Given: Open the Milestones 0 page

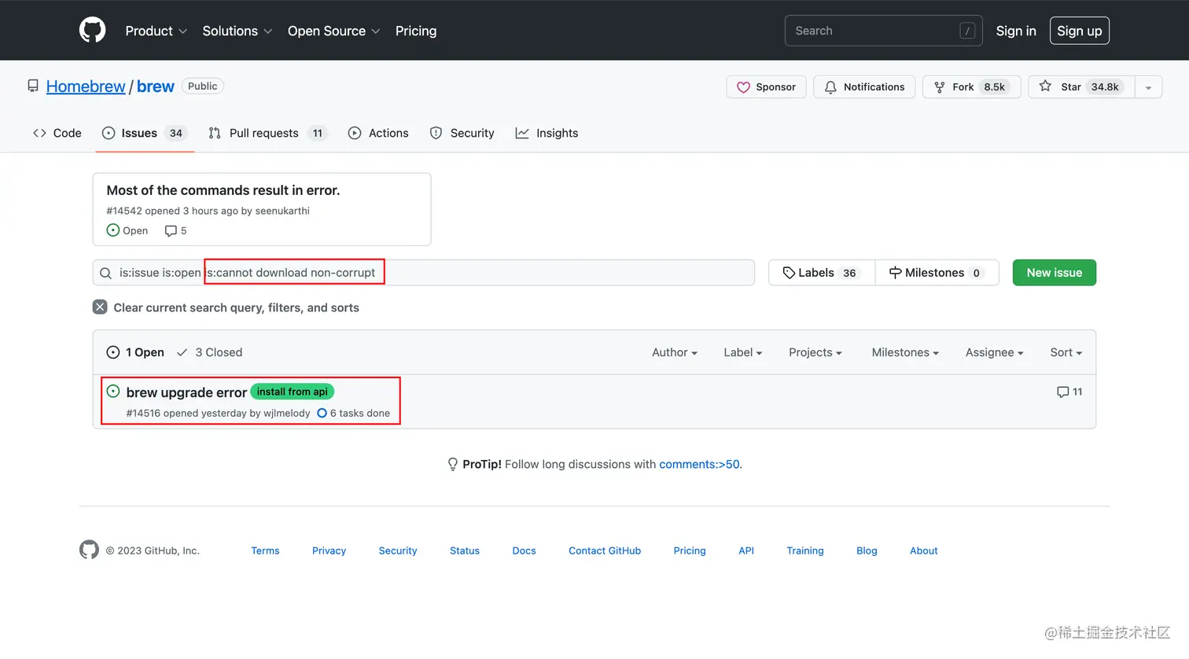Looking at the screenshot, I should [937, 273].
